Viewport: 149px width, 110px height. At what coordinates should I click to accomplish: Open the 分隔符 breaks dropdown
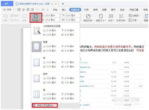coord(134,16)
